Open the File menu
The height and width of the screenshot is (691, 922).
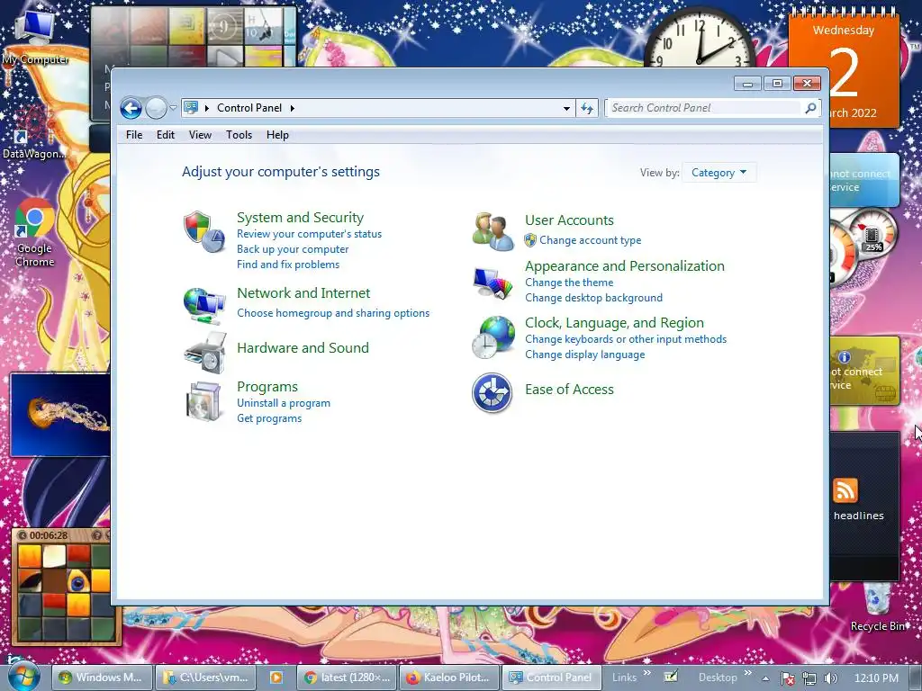coord(134,135)
